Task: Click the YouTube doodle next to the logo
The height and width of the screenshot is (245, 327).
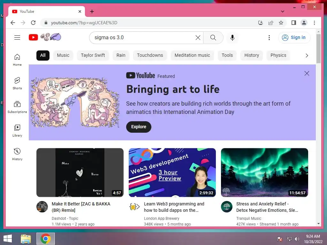Action: [x=51, y=37]
